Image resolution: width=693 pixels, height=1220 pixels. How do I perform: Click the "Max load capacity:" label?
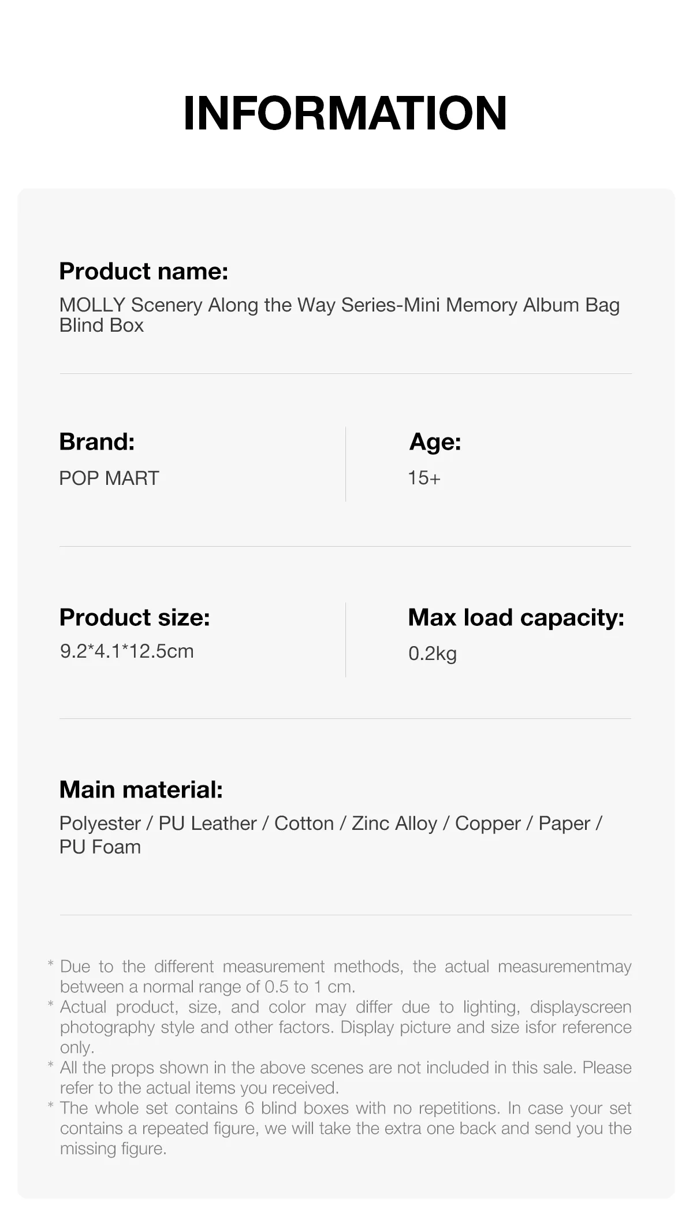click(x=516, y=618)
